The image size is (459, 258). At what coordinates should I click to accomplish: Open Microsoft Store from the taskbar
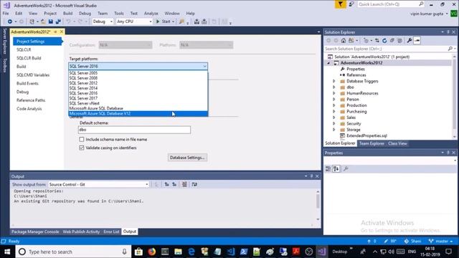tap(138, 252)
